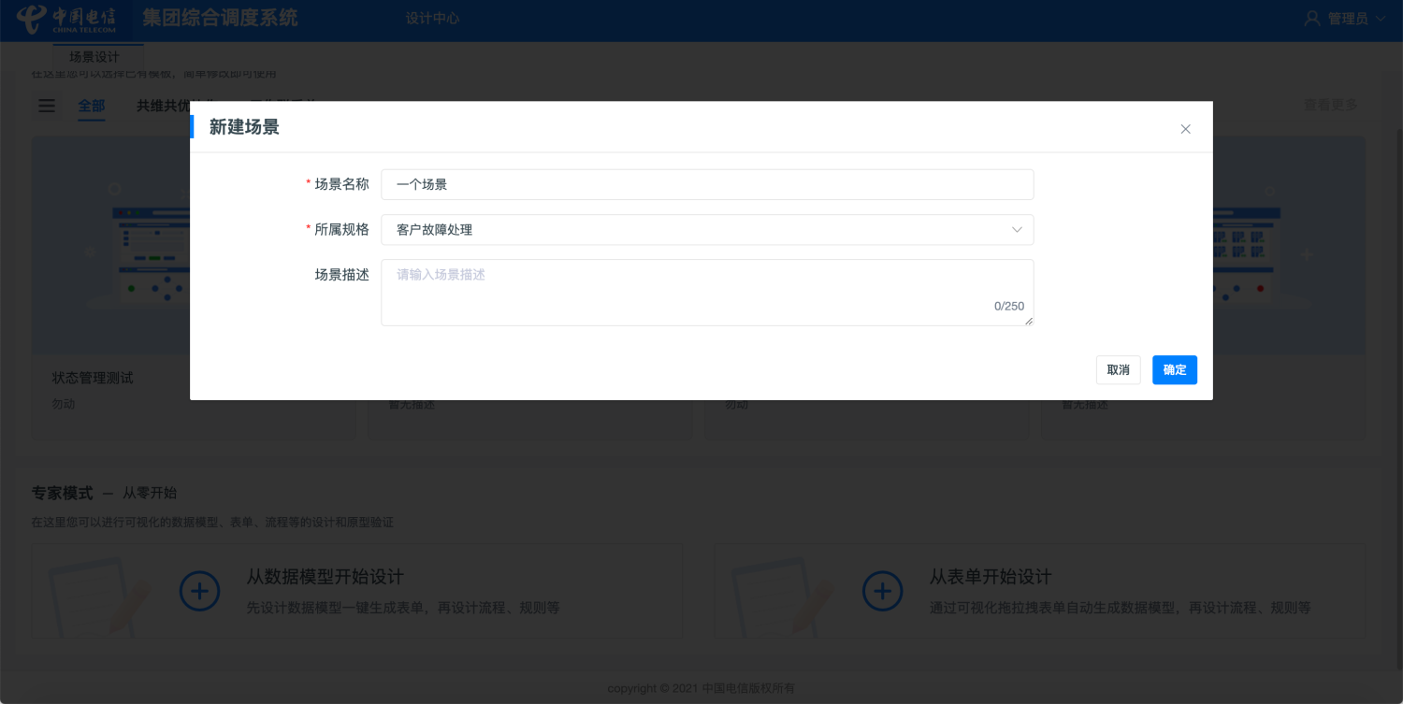Click the hamburger menu icon beside 全部

click(47, 106)
